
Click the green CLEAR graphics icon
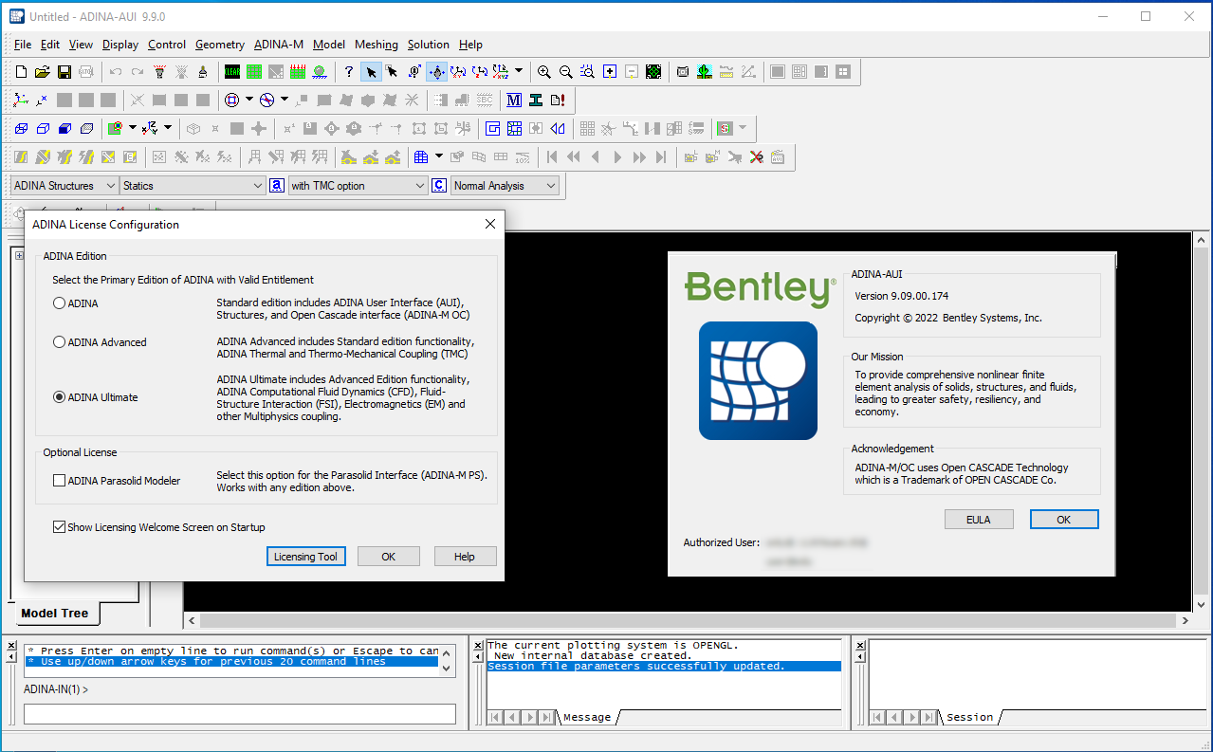[x=232, y=72]
